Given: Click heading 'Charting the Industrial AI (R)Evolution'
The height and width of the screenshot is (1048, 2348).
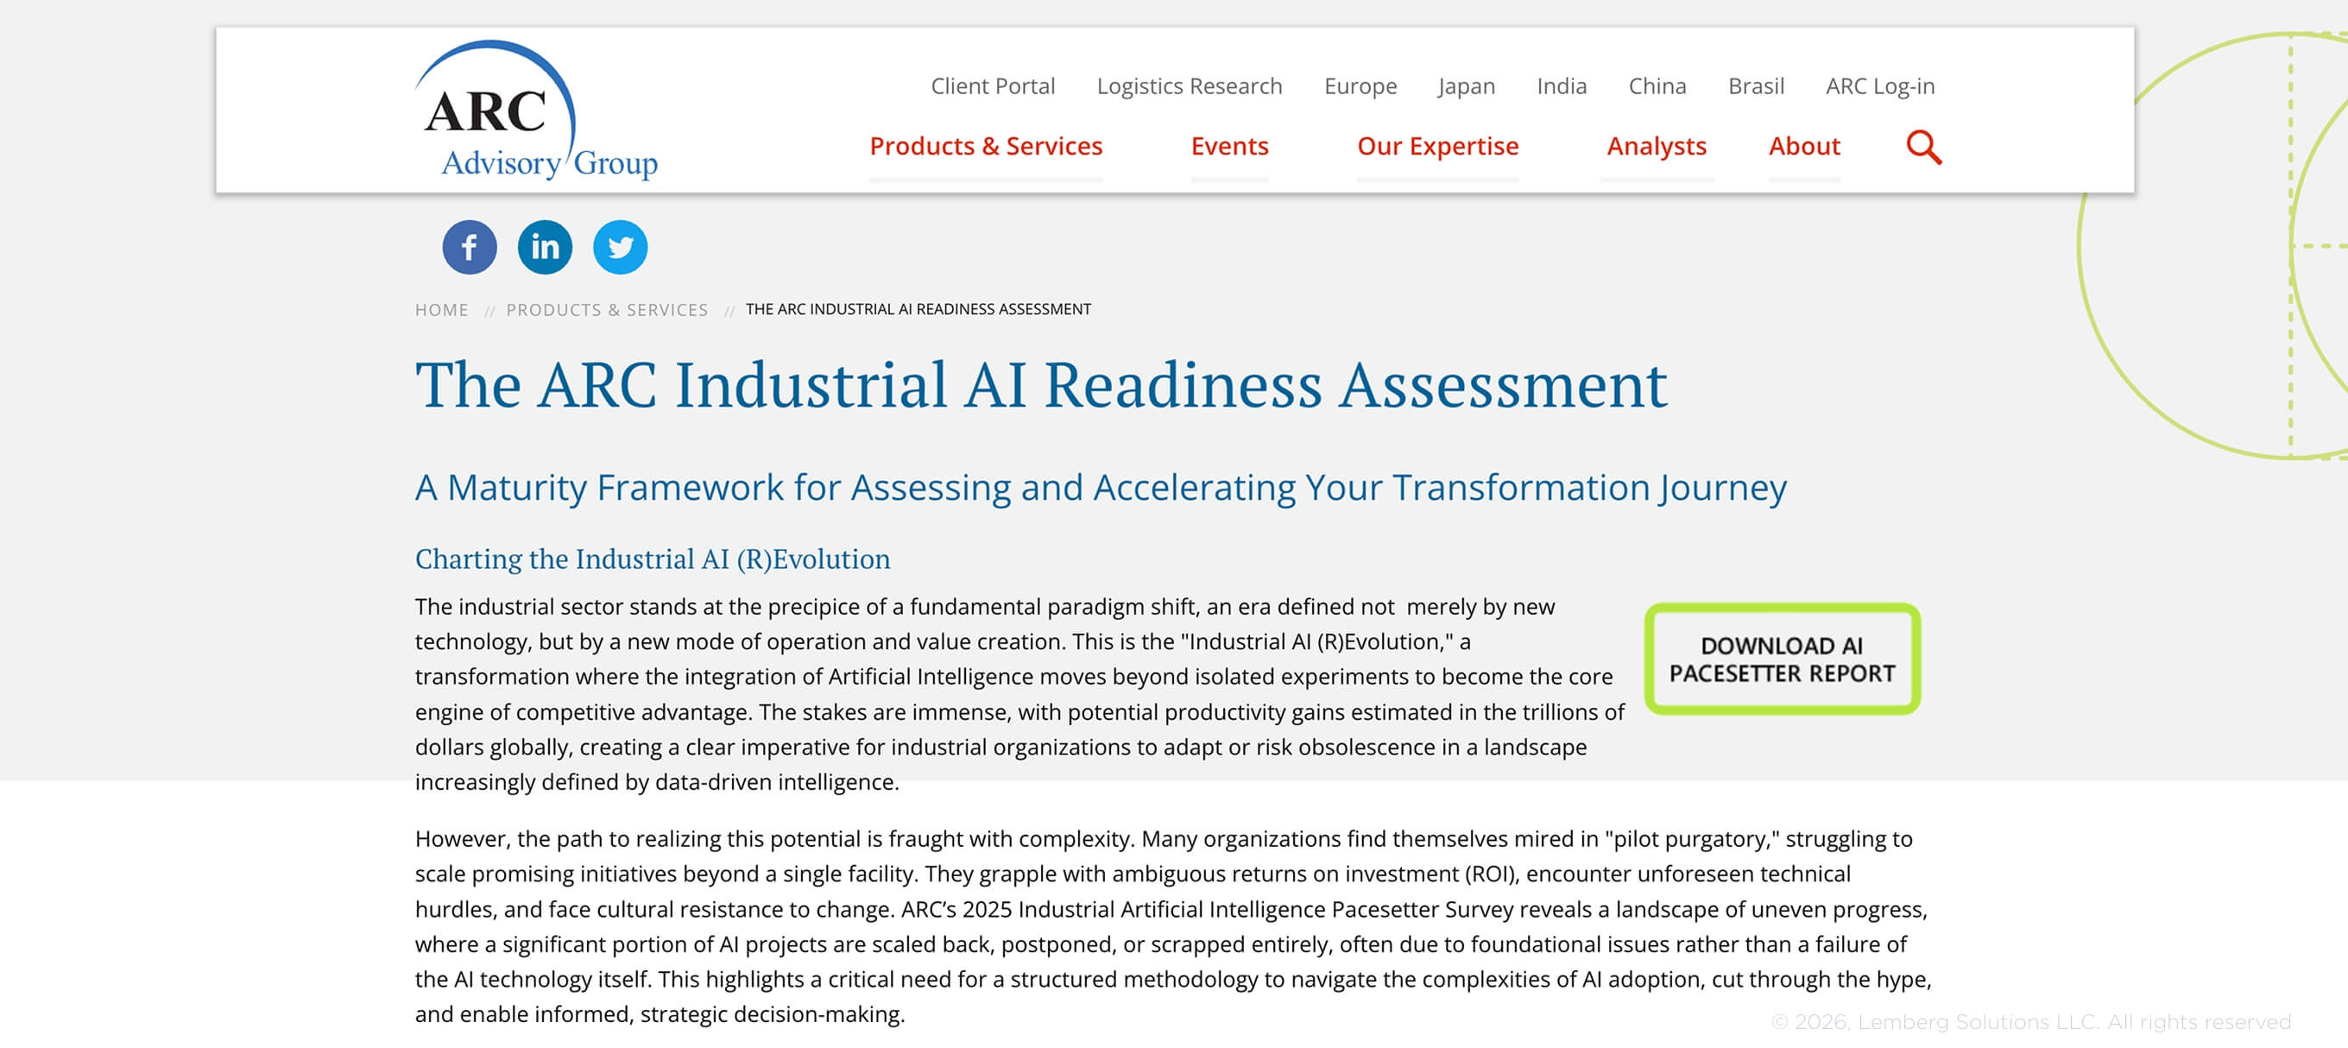Looking at the screenshot, I should [653, 559].
